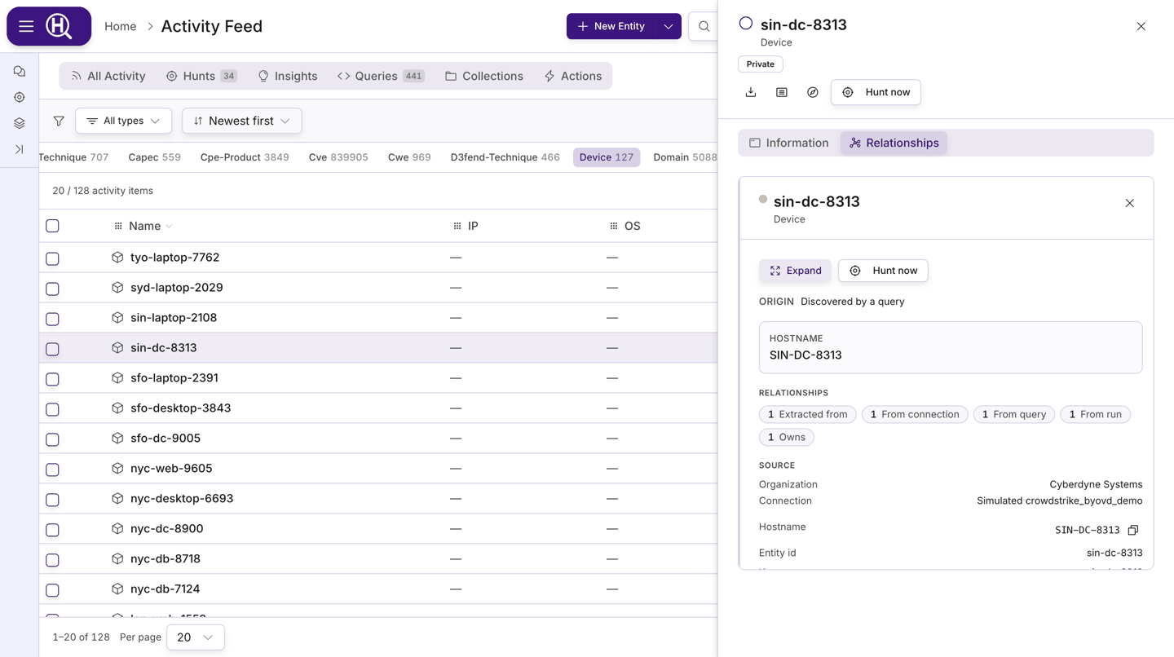Expand the sidebar with arrow icon
The height and width of the screenshot is (657, 1174).
[x=20, y=149]
